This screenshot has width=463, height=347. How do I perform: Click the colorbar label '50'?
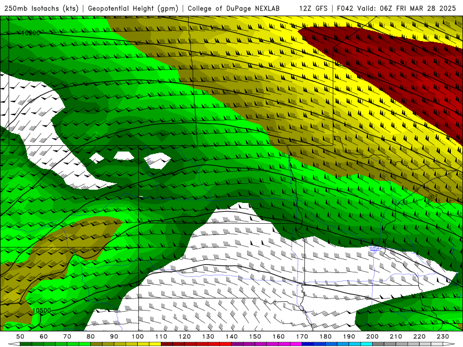(20, 337)
